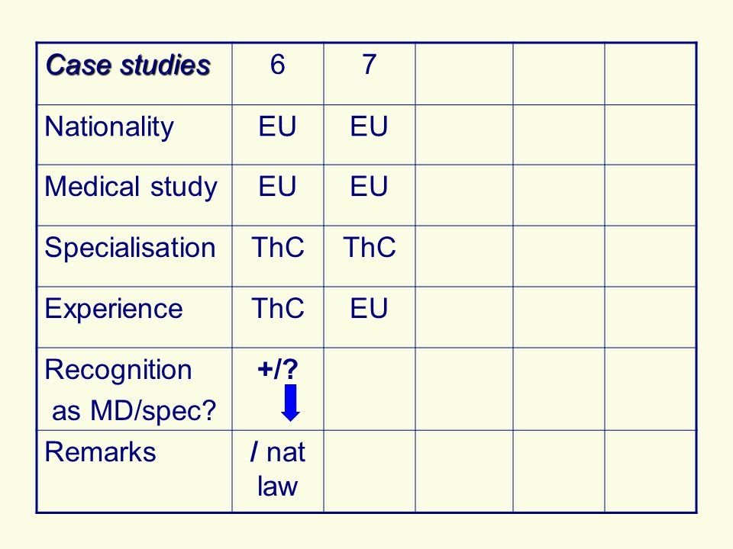The width and height of the screenshot is (733, 549).
Task: Click the blue down arrow icon
Action: (x=290, y=403)
